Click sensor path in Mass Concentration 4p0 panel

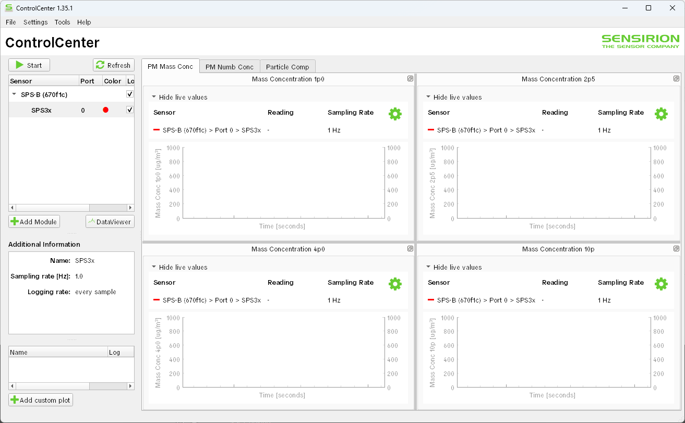point(212,300)
